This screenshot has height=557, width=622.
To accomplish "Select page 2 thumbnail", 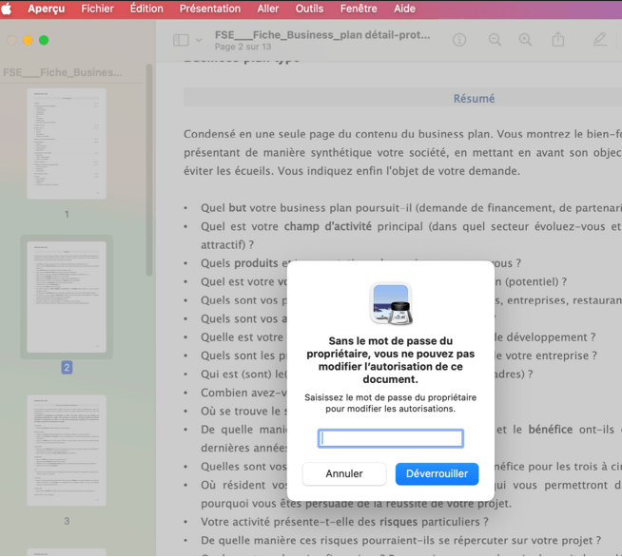I will click(x=67, y=297).
